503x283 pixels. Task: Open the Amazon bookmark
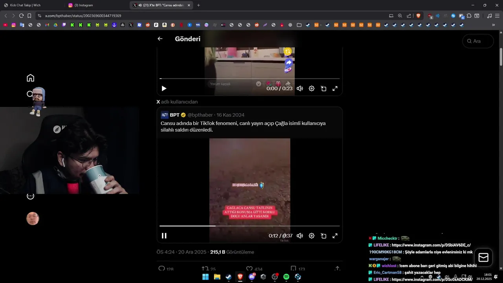(x=164, y=25)
